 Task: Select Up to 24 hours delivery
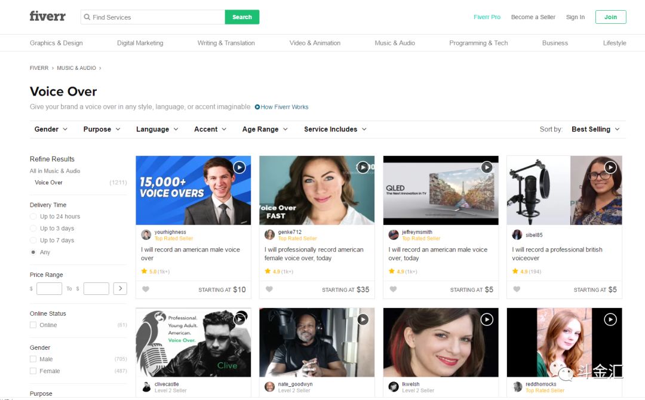pos(33,216)
